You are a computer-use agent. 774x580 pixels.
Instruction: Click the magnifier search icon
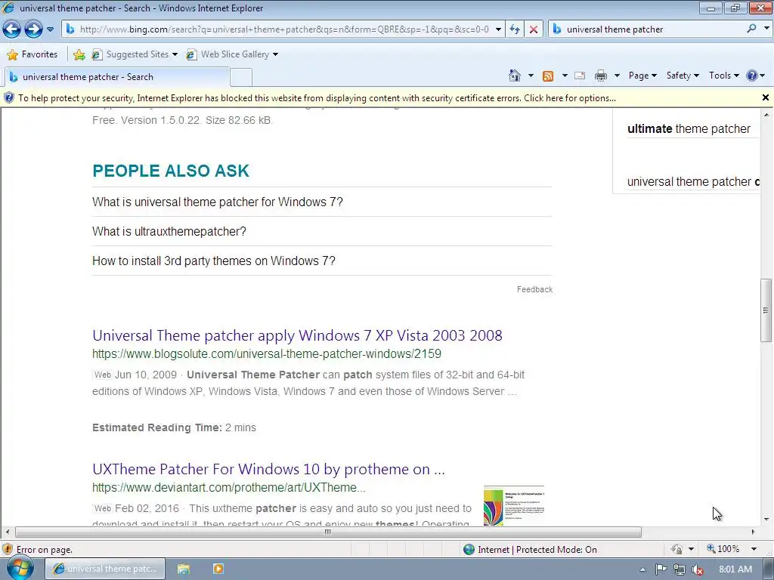pyautogui.click(x=751, y=29)
